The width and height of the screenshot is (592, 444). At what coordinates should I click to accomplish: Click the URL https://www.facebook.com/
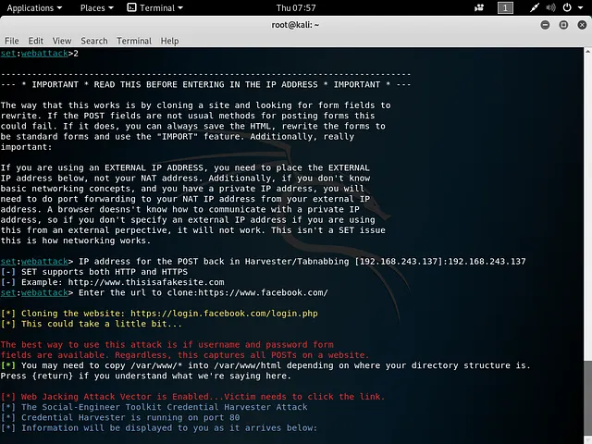[263, 292]
